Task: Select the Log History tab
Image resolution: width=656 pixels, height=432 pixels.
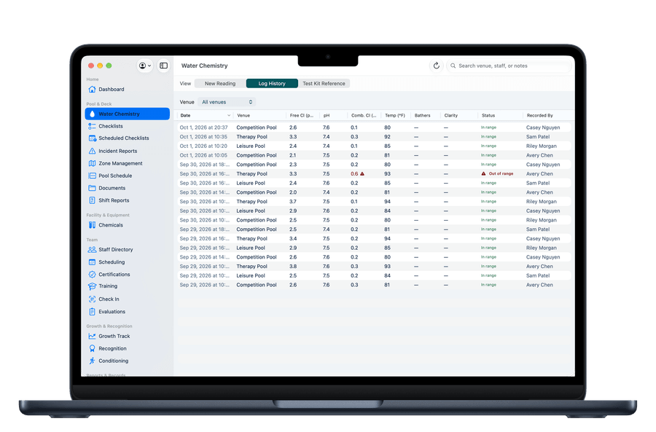Action: tap(272, 84)
